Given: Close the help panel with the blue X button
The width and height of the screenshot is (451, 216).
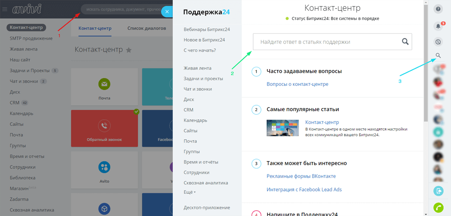Looking at the screenshot, I should coord(167,12).
